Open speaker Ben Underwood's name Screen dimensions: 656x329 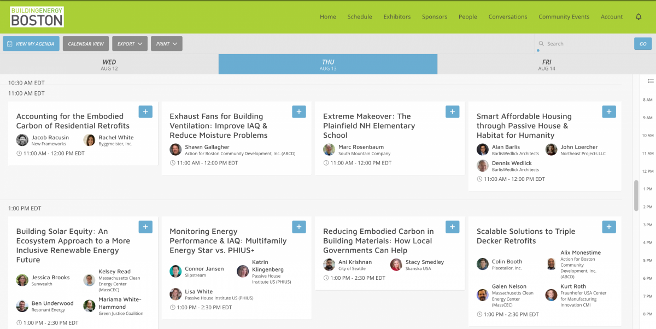52,303
